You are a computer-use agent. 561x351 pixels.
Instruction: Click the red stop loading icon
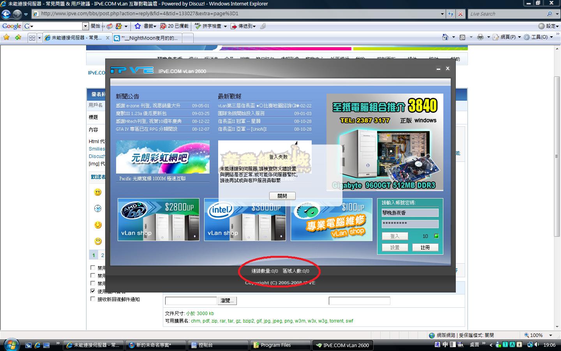click(x=460, y=14)
